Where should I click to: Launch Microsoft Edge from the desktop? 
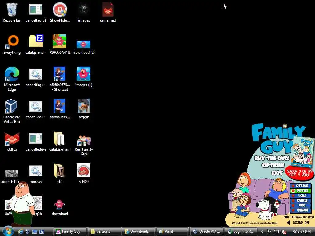pos(12,79)
